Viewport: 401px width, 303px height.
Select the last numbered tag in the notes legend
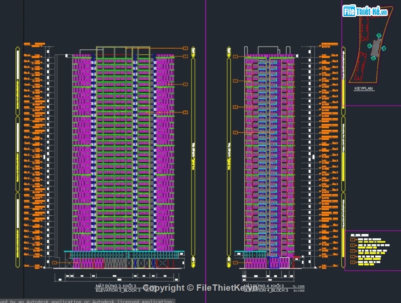click(353, 262)
